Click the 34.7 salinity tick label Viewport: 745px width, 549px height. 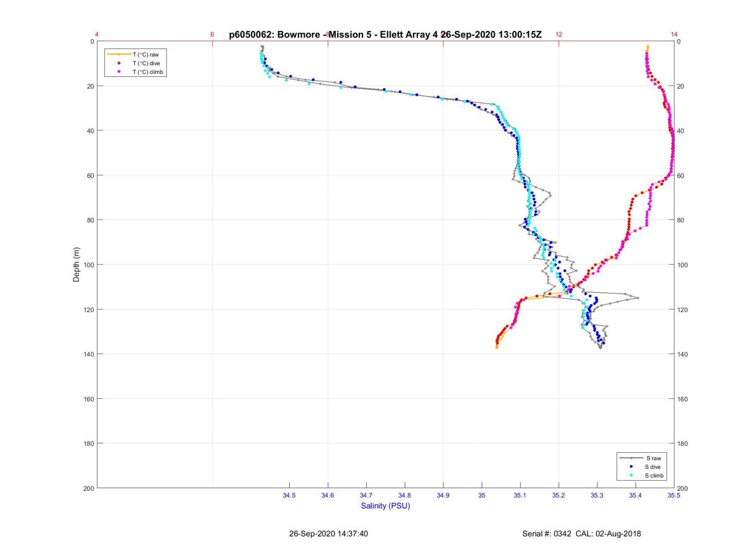[366, 495]
